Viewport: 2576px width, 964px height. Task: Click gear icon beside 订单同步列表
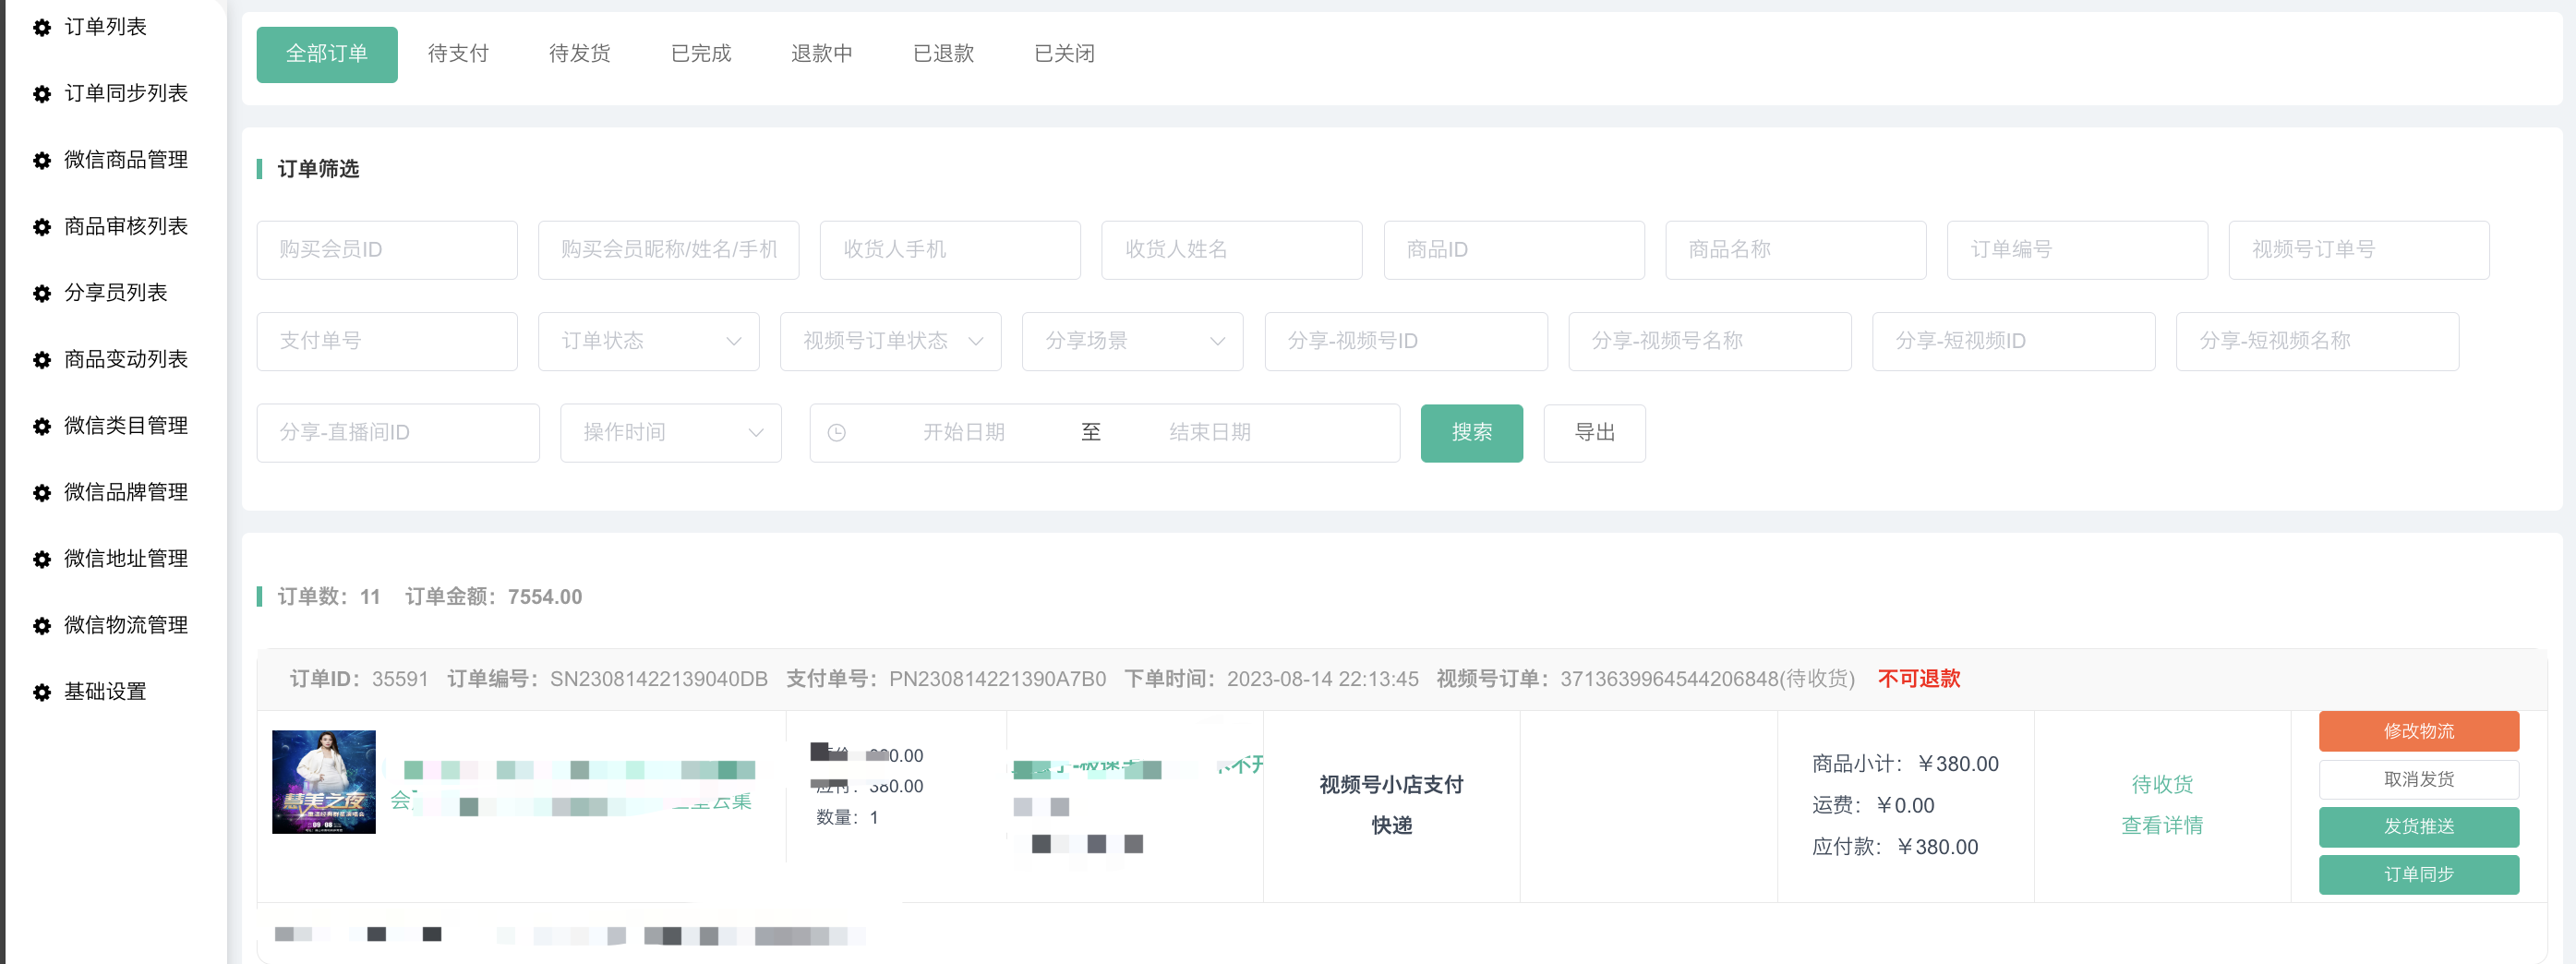tap(42, 94)
